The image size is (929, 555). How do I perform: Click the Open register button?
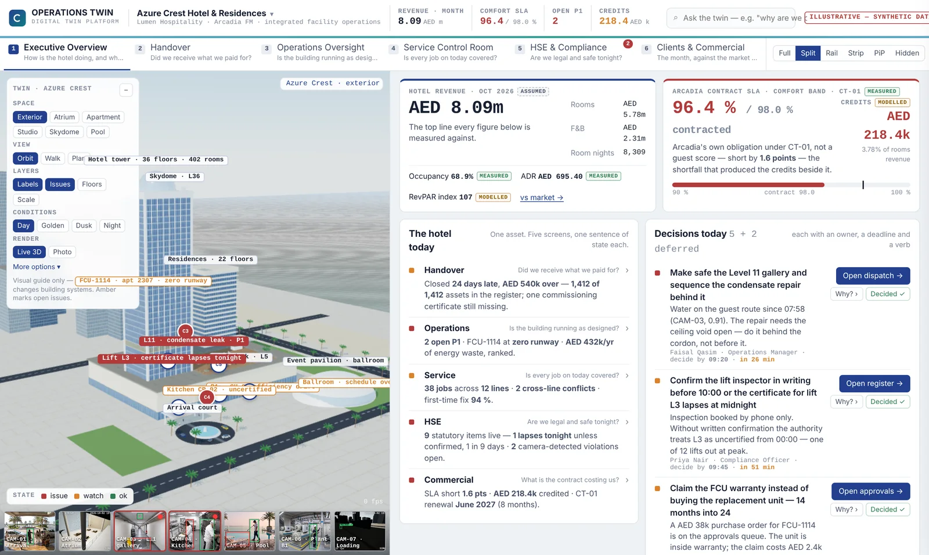(x=874, y=384)
